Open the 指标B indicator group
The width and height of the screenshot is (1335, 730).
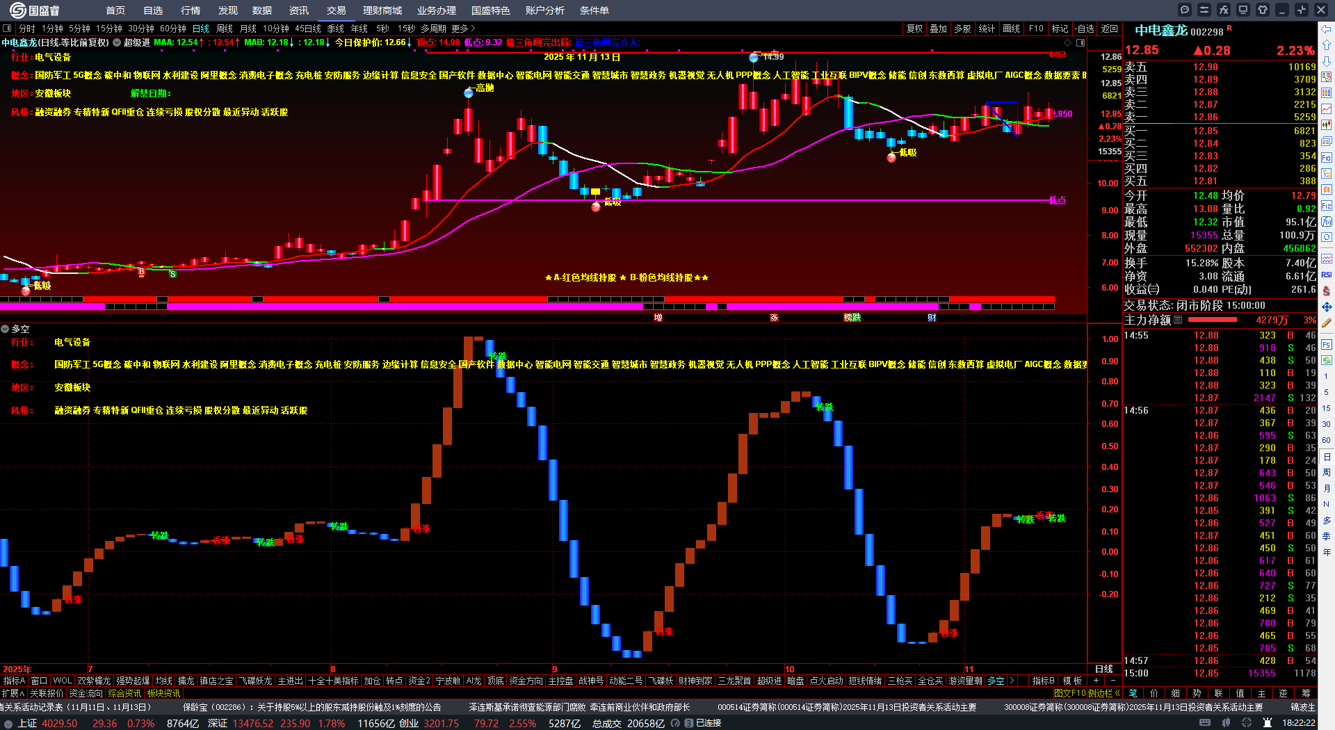(1043, 681)
